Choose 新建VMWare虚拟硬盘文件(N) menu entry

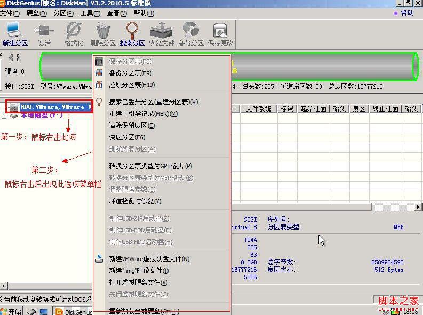[161, 259]
